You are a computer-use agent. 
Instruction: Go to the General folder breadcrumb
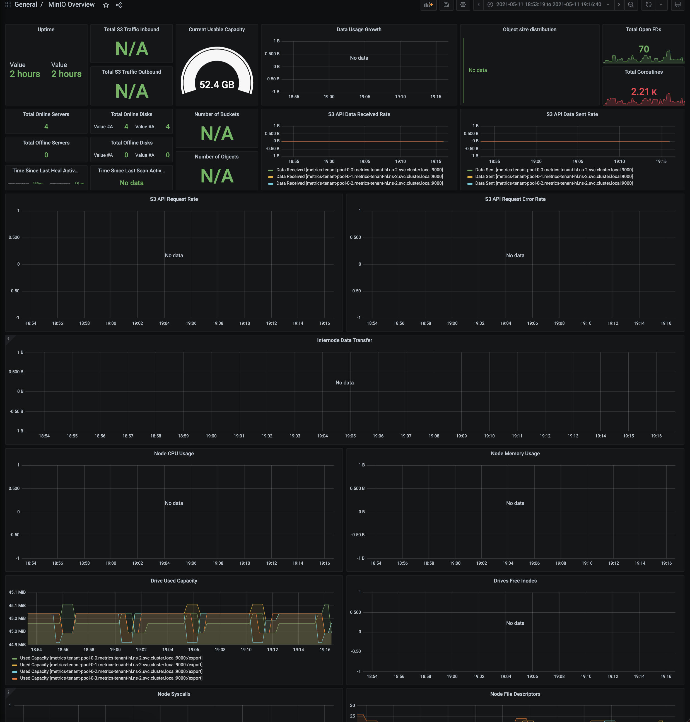pos(26,5)
